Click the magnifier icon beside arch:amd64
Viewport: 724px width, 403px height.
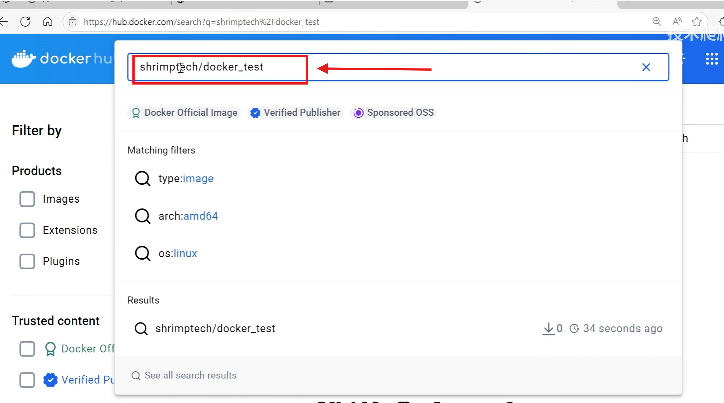click(x=143, y=216)
